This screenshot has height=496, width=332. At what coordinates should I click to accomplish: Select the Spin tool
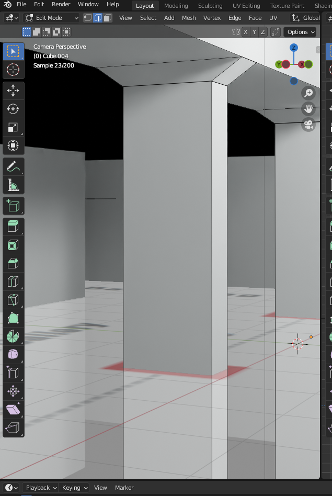13,336
